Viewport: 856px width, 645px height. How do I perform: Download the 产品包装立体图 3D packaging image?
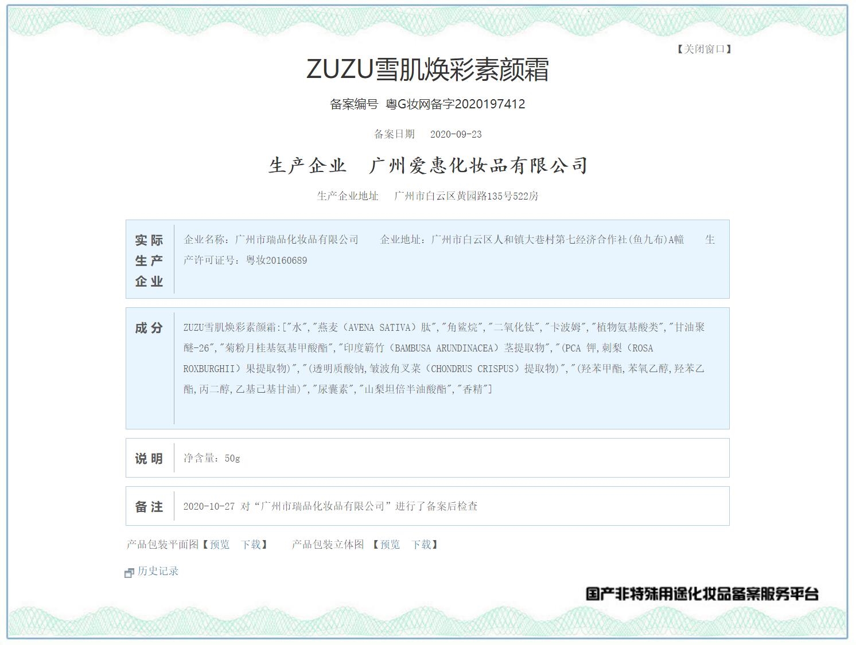[421, 545]
